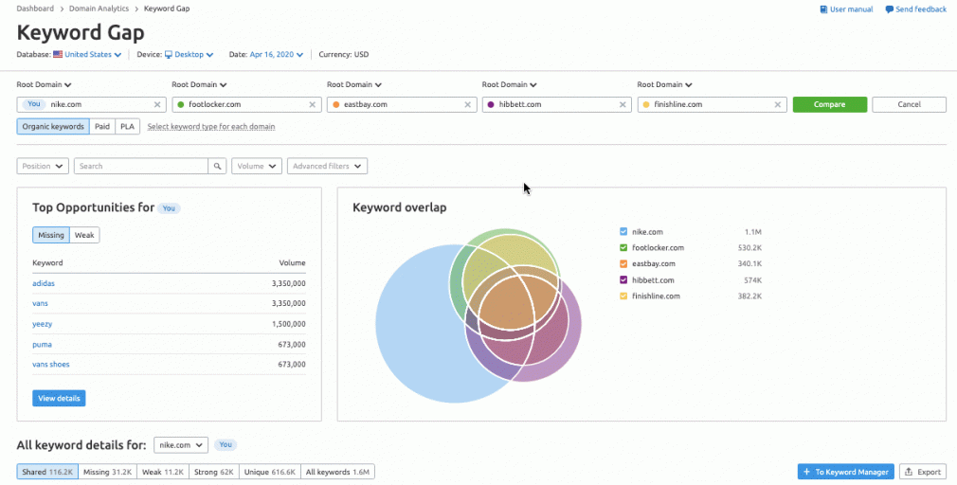
Task: Uncheck hibbett.com in the overlap legend
Action: (x=623, y=280)
